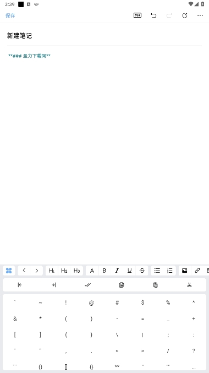
Task: Insert the double asterisk ** bold marker
Action: (x=117, y=366)
